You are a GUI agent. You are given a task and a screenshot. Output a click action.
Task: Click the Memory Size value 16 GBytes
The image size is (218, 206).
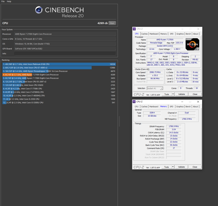(152, 116)
